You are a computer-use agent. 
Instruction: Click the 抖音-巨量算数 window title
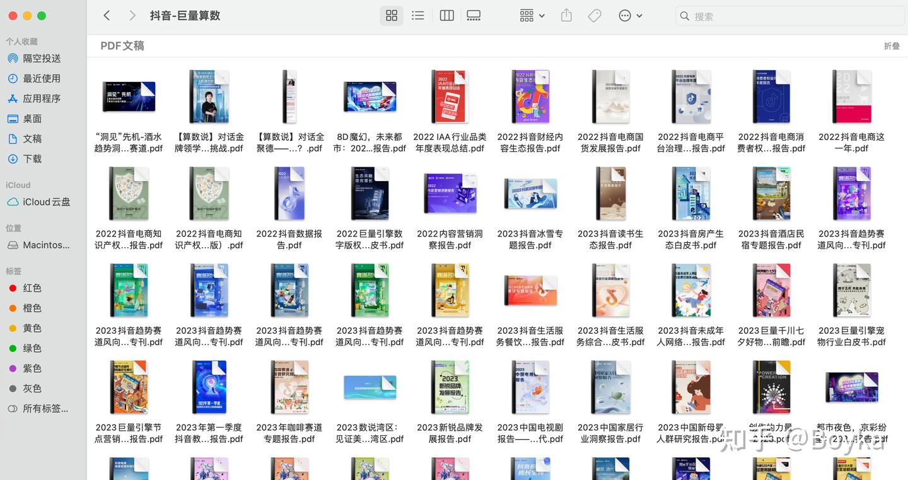pyautogui.click(x=185, y=16)
